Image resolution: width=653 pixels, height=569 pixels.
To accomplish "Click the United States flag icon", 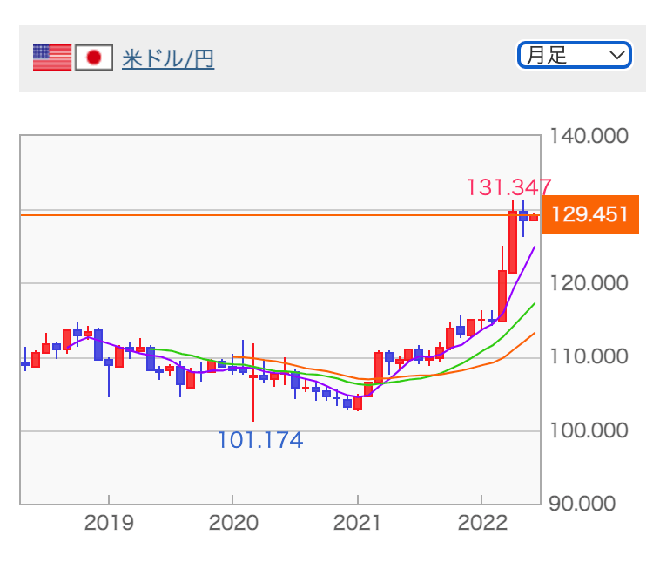I will click(52, 58).
